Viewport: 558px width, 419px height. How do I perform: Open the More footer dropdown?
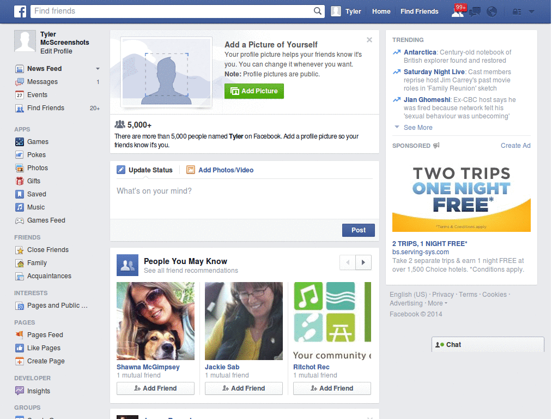point(438,303)
